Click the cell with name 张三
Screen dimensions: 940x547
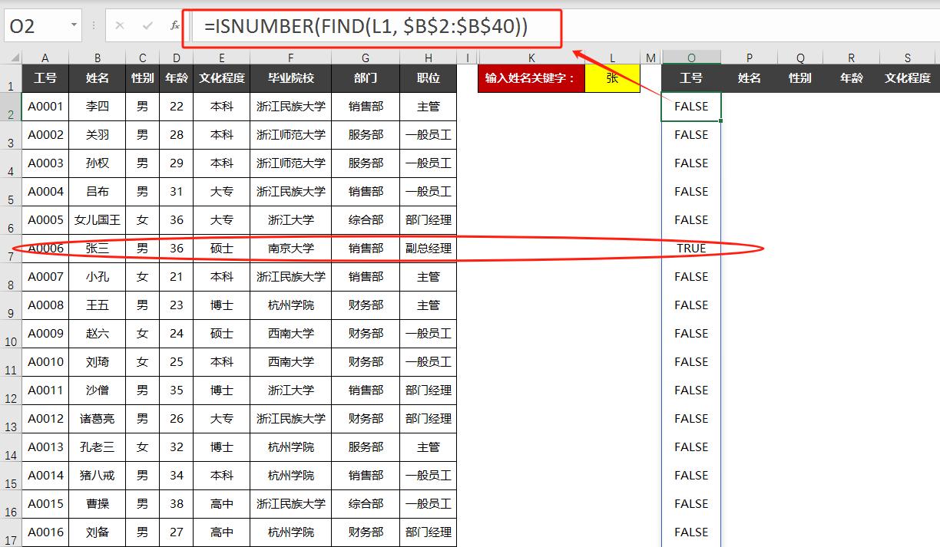[x=98, y=249]
